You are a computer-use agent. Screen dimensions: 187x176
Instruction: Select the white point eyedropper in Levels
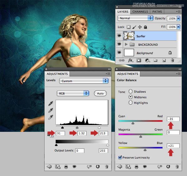(50, 117)
